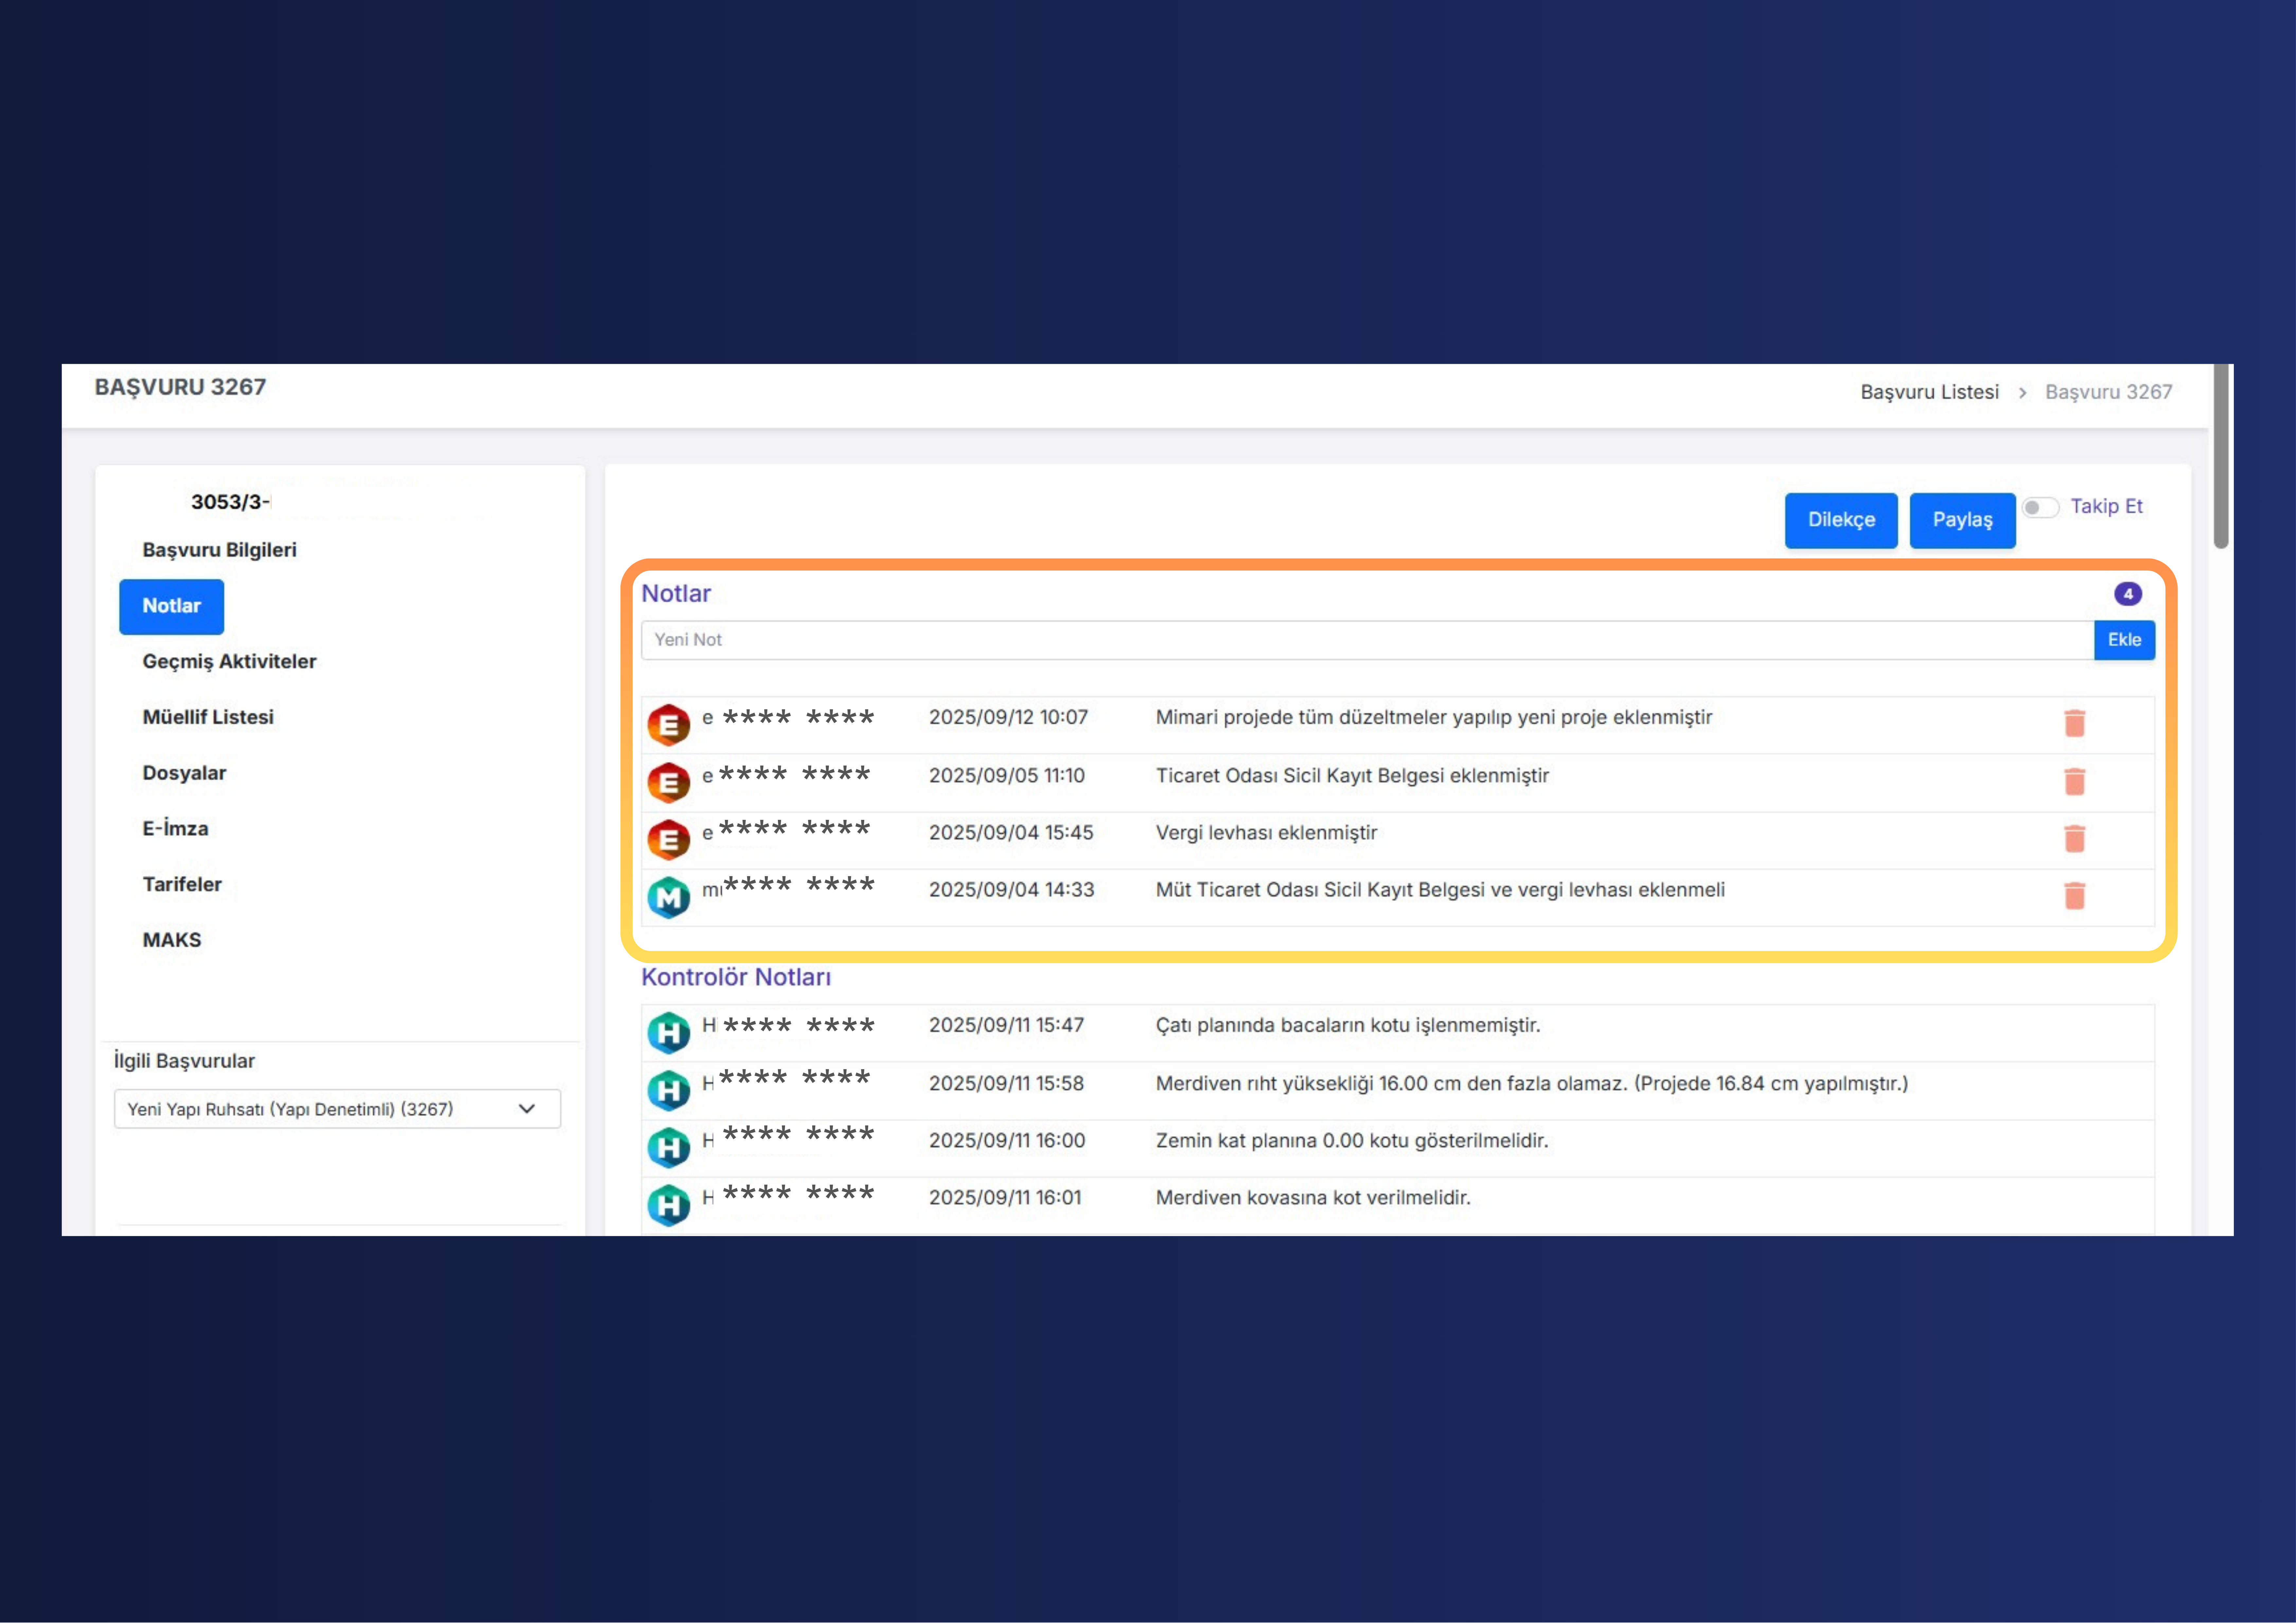Open Geçmiş Aktiviteler
This screenshot has height=1623, width=2296.
pos(229,662)
